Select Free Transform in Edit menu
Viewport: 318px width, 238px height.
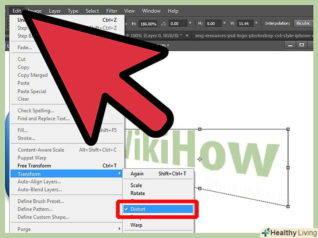click(x=34, y=166)
